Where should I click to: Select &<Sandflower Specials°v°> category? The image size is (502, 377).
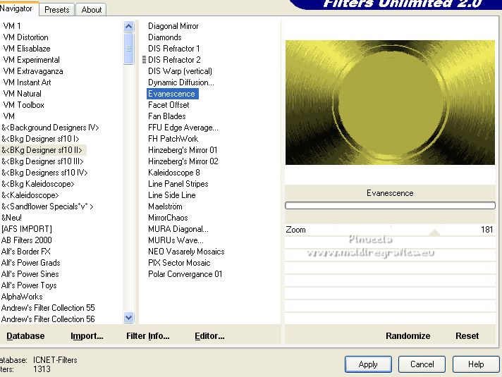point(47,206)
